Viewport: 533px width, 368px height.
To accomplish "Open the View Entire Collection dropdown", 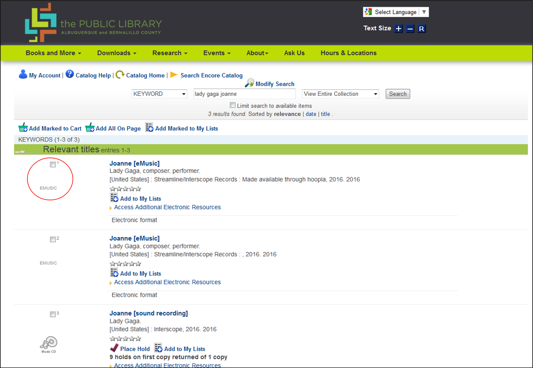I will pos(340,94).
